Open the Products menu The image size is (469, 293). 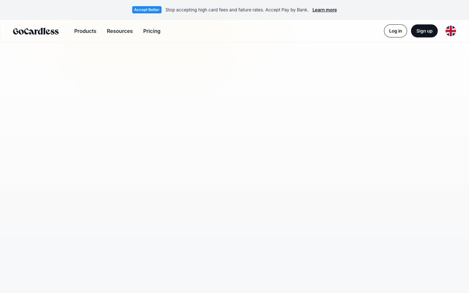pos(85,31)
